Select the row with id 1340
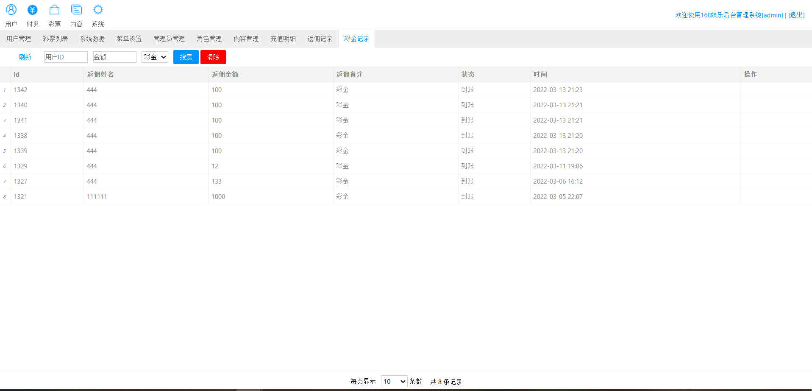Screen dimensions: 812x391 (406, 105)
